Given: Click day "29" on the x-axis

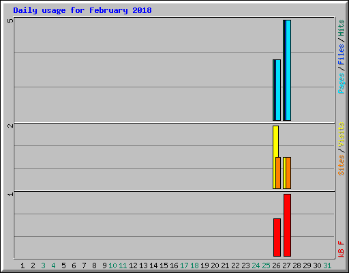Looking at the screenshot, I should [x=307, y=265].
